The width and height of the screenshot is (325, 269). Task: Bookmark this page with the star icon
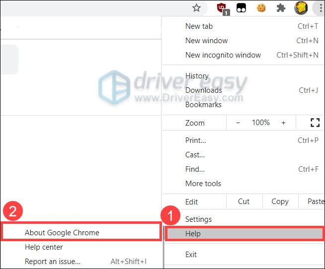click(x=196, y=8)
